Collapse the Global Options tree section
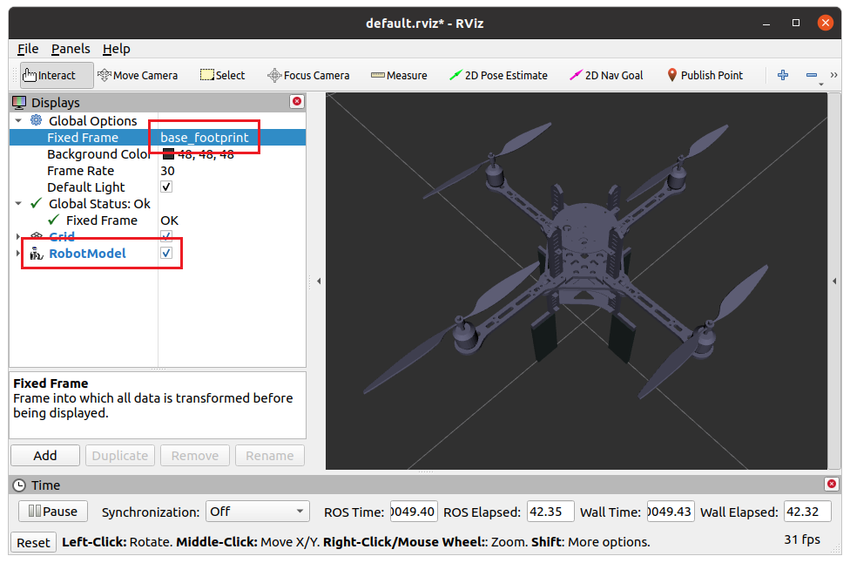 18,121
